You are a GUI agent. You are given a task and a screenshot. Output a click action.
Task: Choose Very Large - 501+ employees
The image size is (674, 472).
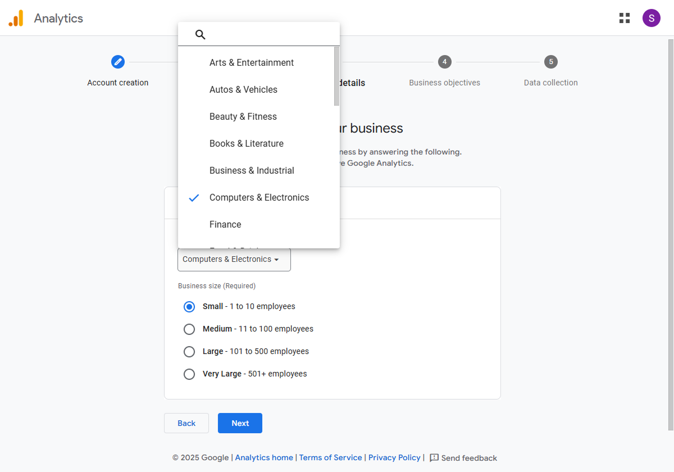(x=189, y=374)
